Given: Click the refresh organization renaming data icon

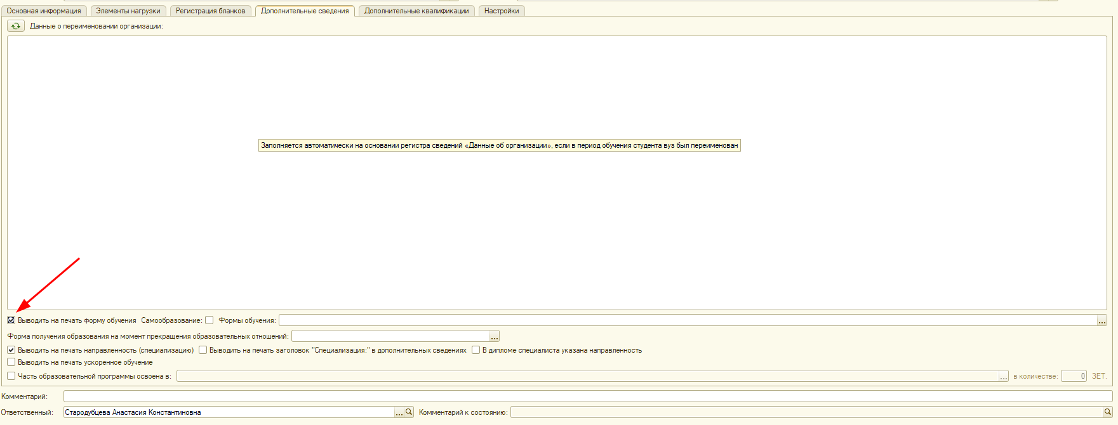Looking at the screenshot, I should tap(15, 26).
